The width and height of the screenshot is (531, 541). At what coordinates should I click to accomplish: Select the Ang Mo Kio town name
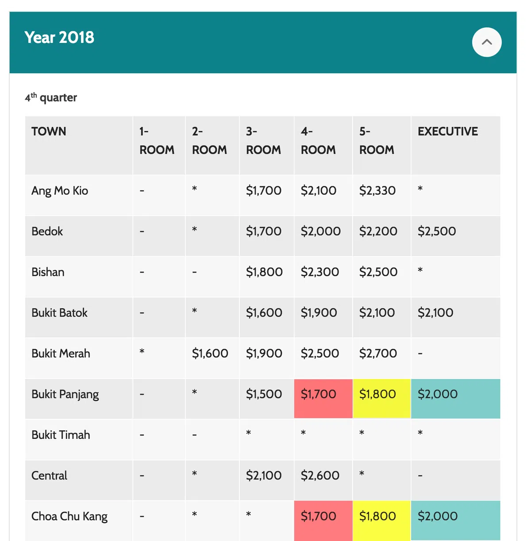[60, 191]
